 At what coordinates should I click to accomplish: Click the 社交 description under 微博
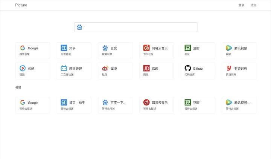tap(105, 75)
